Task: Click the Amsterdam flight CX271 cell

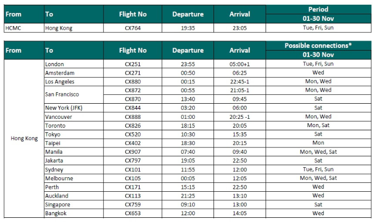Action: coord(133,73)
